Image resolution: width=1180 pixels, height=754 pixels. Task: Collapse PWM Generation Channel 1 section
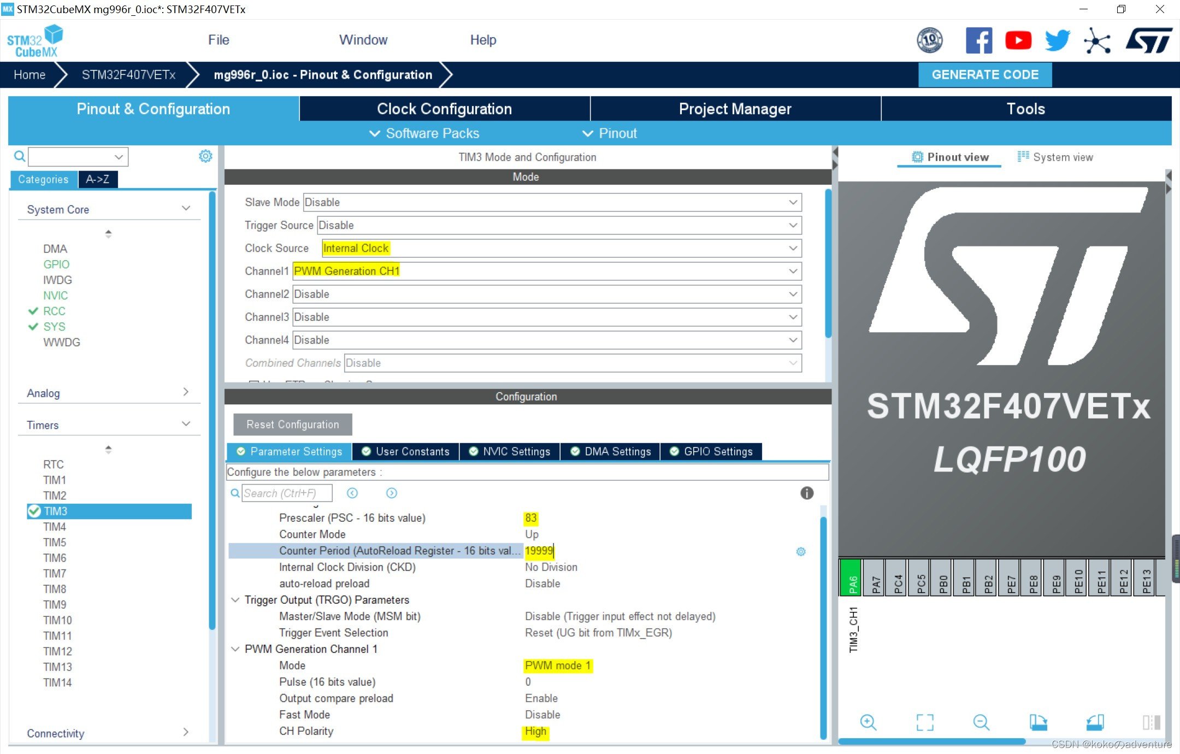pos(235,649)
